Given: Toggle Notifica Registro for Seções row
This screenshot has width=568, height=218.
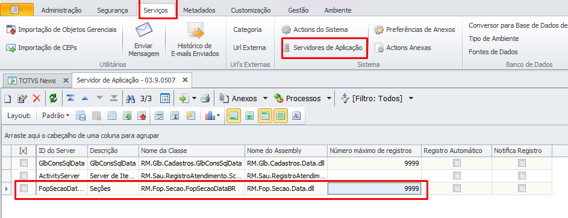Looking at the screenshot, I should click(x=522, y=188).
